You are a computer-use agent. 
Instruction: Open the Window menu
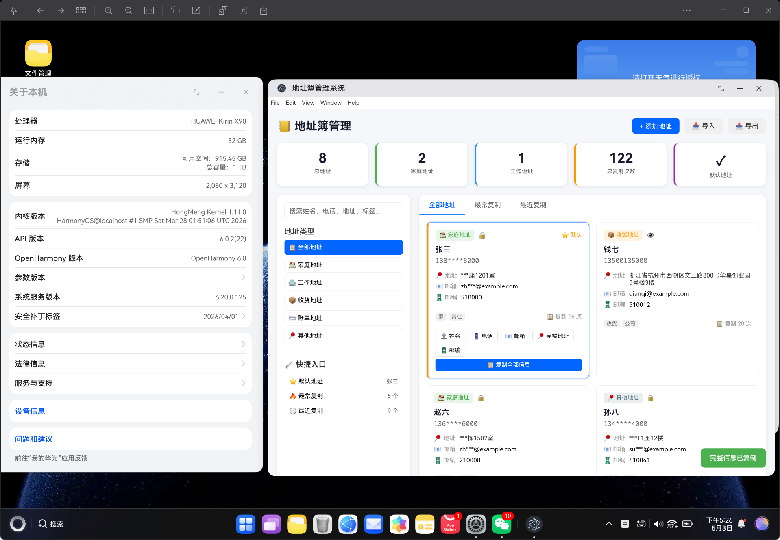pos(331,103)
